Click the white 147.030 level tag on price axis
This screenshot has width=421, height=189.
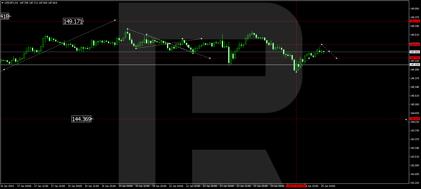click(x=415, y=65)
